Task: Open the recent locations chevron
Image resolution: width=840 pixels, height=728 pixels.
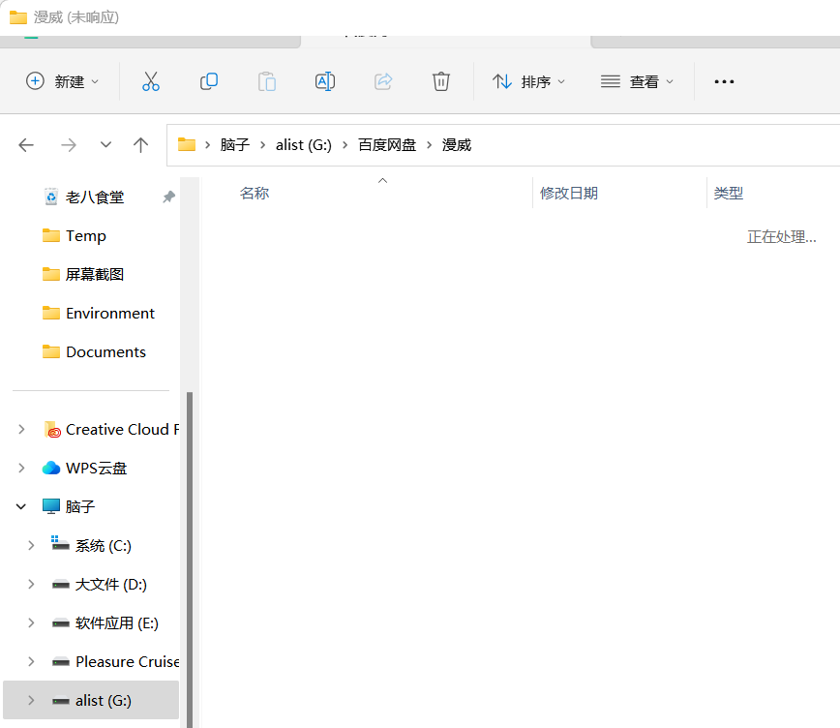Action: [105, 145]
